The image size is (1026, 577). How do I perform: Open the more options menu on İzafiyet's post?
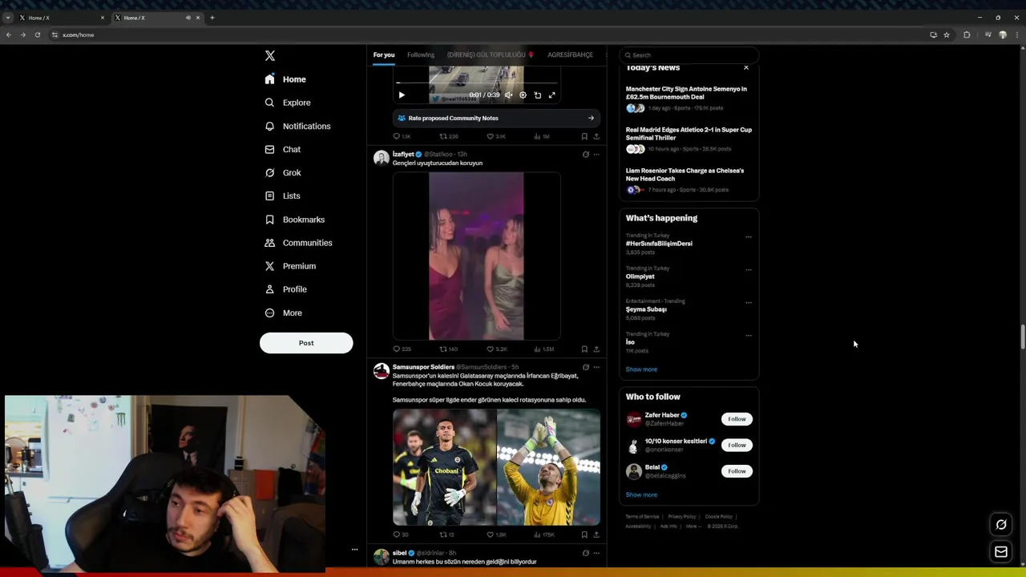596,154
